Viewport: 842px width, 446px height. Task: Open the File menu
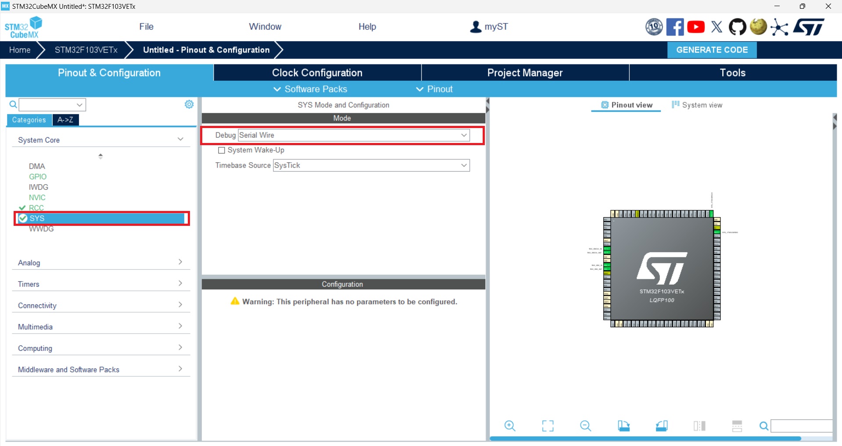(x=146, y=27)
